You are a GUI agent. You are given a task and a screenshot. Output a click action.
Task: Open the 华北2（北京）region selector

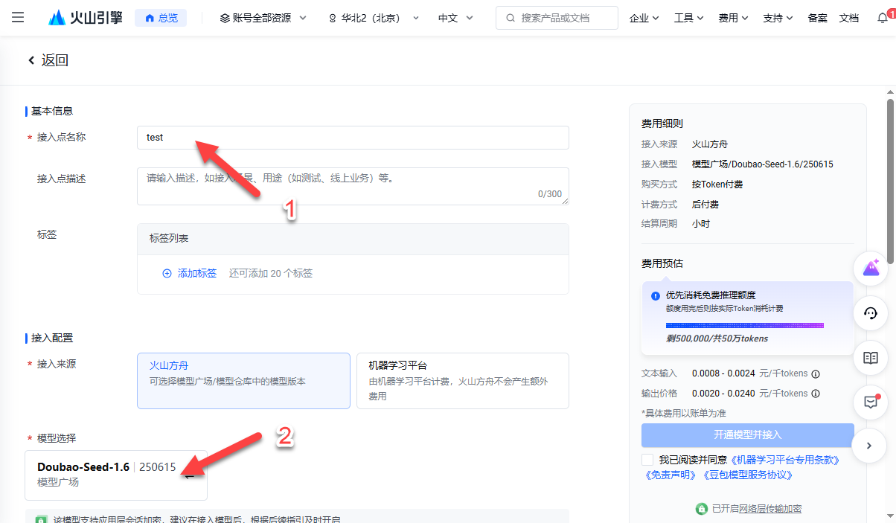370,17
